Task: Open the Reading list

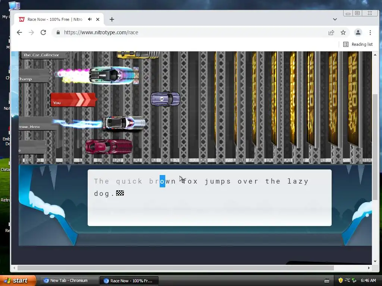Action: pyautogui.click(x=358, y=44)
